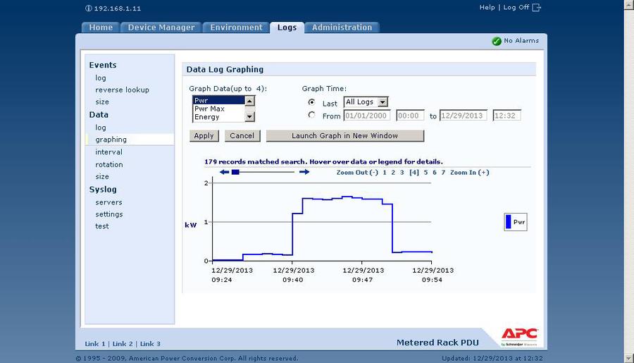Select the Last radio button
The width and height of the screenshot is (634, 363).
pyautogui.click(x=312, y=103)
